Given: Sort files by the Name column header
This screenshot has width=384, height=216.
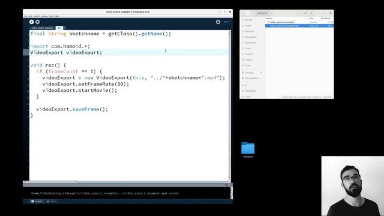Looking at the screenshot, I should 286,19.
